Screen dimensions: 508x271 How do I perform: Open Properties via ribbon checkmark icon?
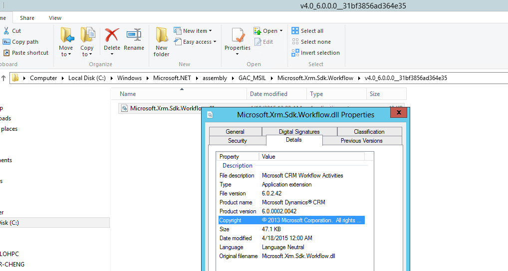click(x=238, y=35)
